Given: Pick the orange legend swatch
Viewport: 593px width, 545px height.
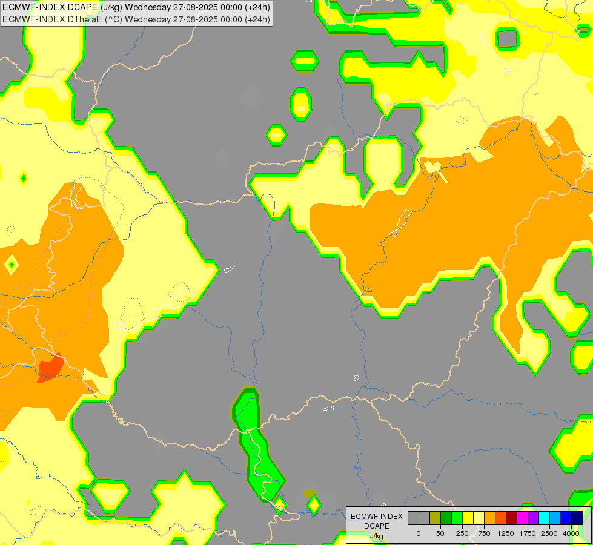Looking at the screenshot, I should [x=490, y=518].
